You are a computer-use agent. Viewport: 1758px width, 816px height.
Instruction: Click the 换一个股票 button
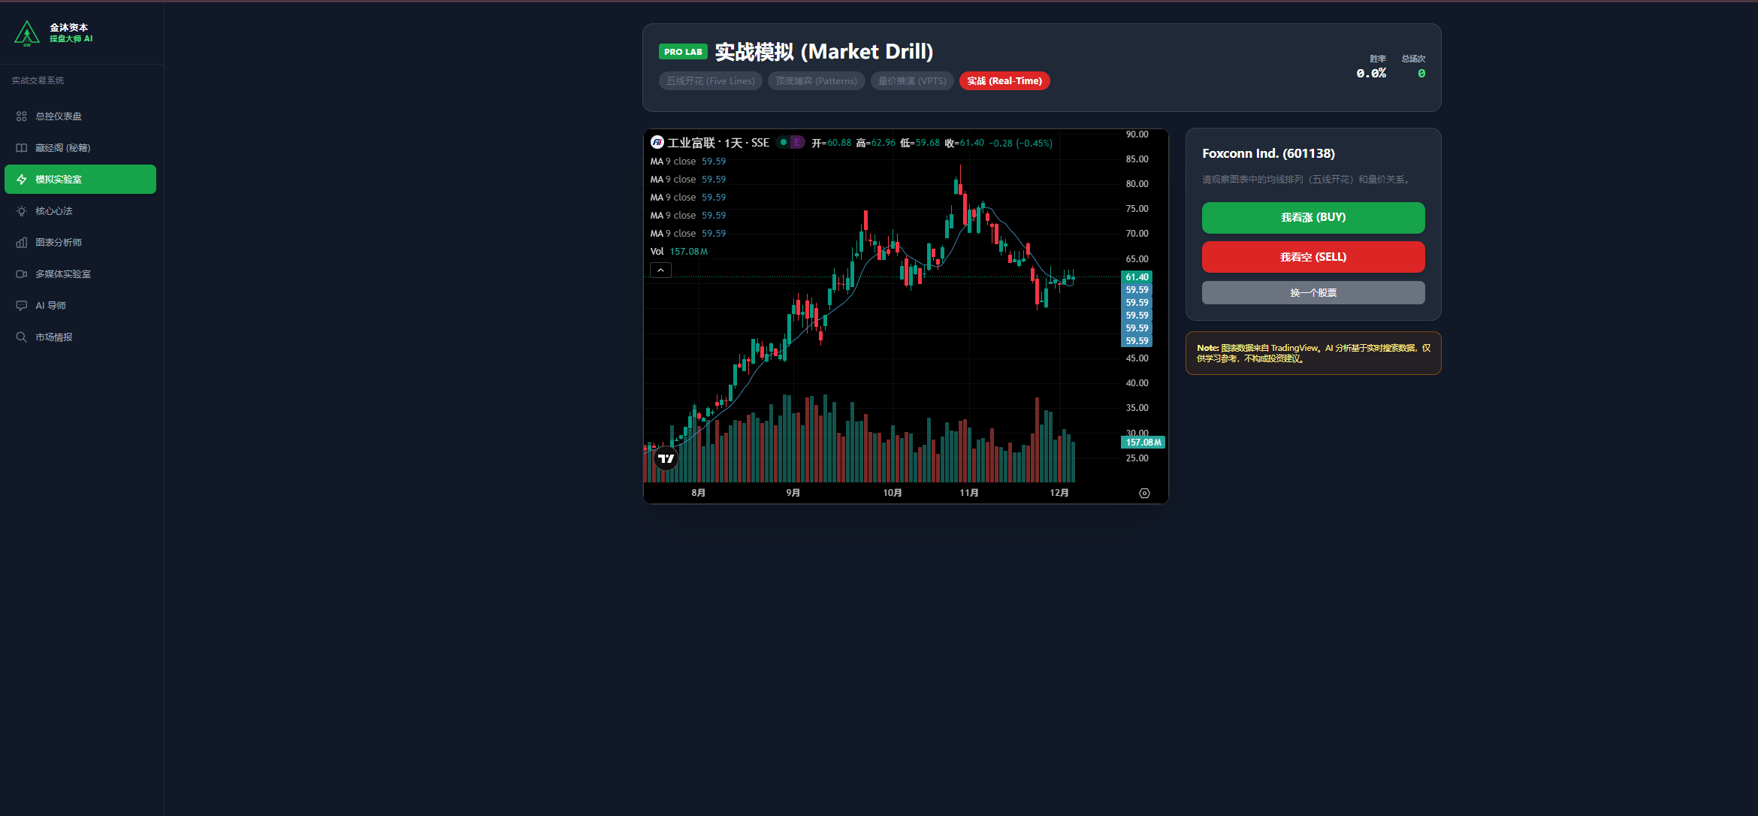click(1312, 292)
